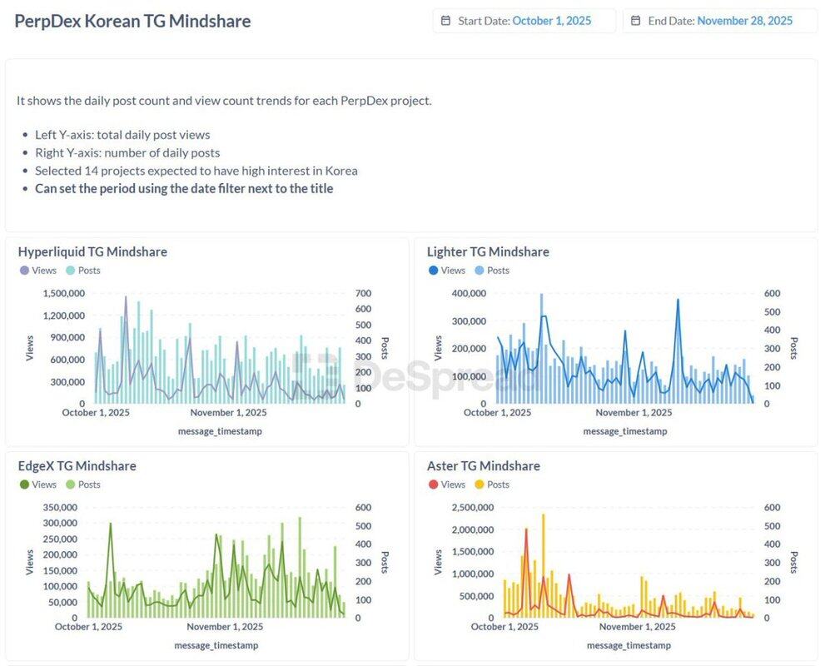
Task: Click calendar icon in Start Date filter
Action: (x=446, y=21)
